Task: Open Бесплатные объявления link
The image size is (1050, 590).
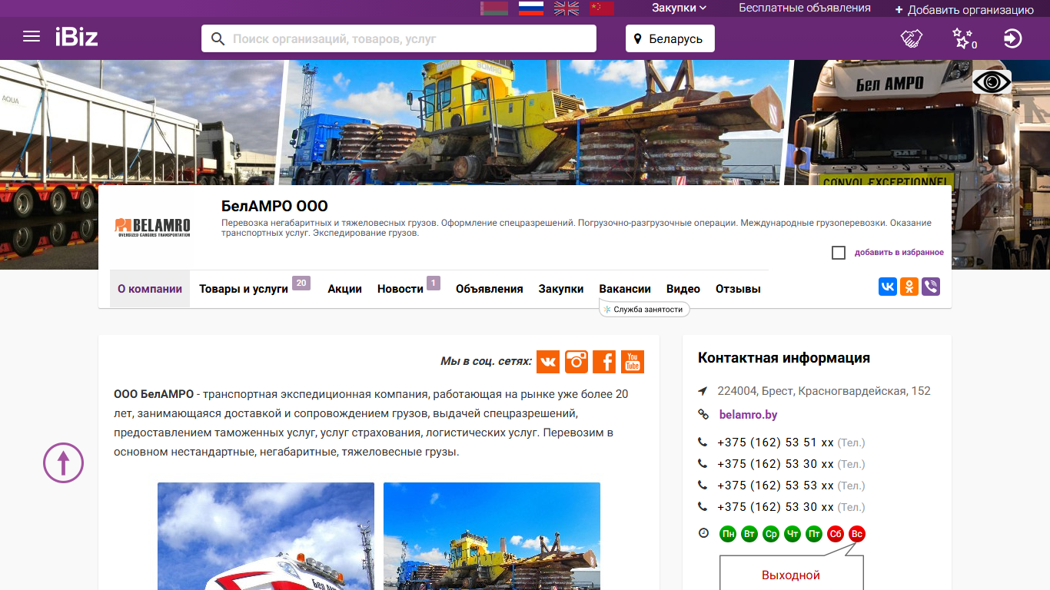Action: tap(805, 8)
